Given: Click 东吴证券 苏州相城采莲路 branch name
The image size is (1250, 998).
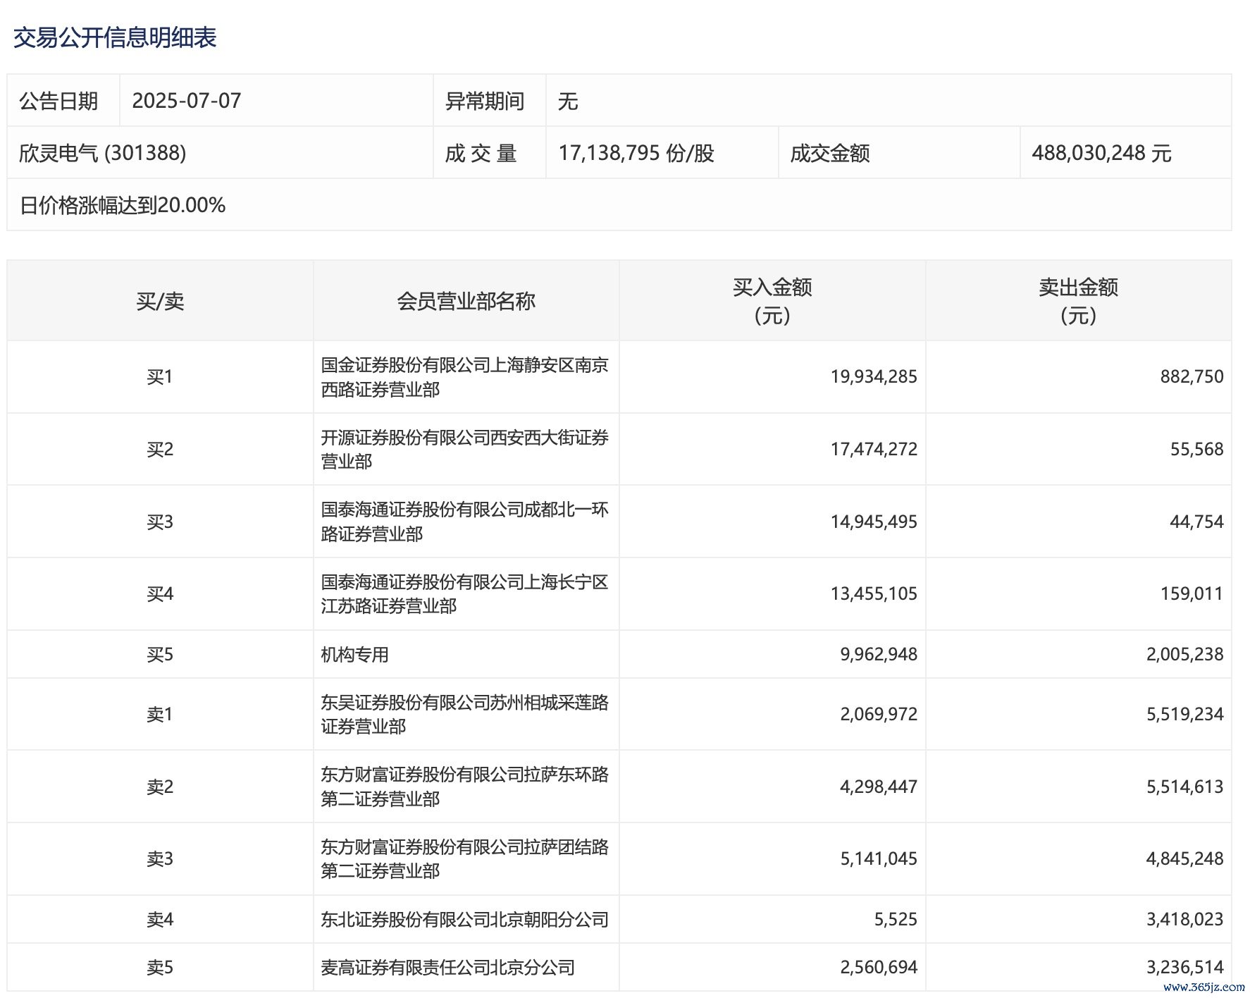Looking at the screenshot, I should (465, 715).
